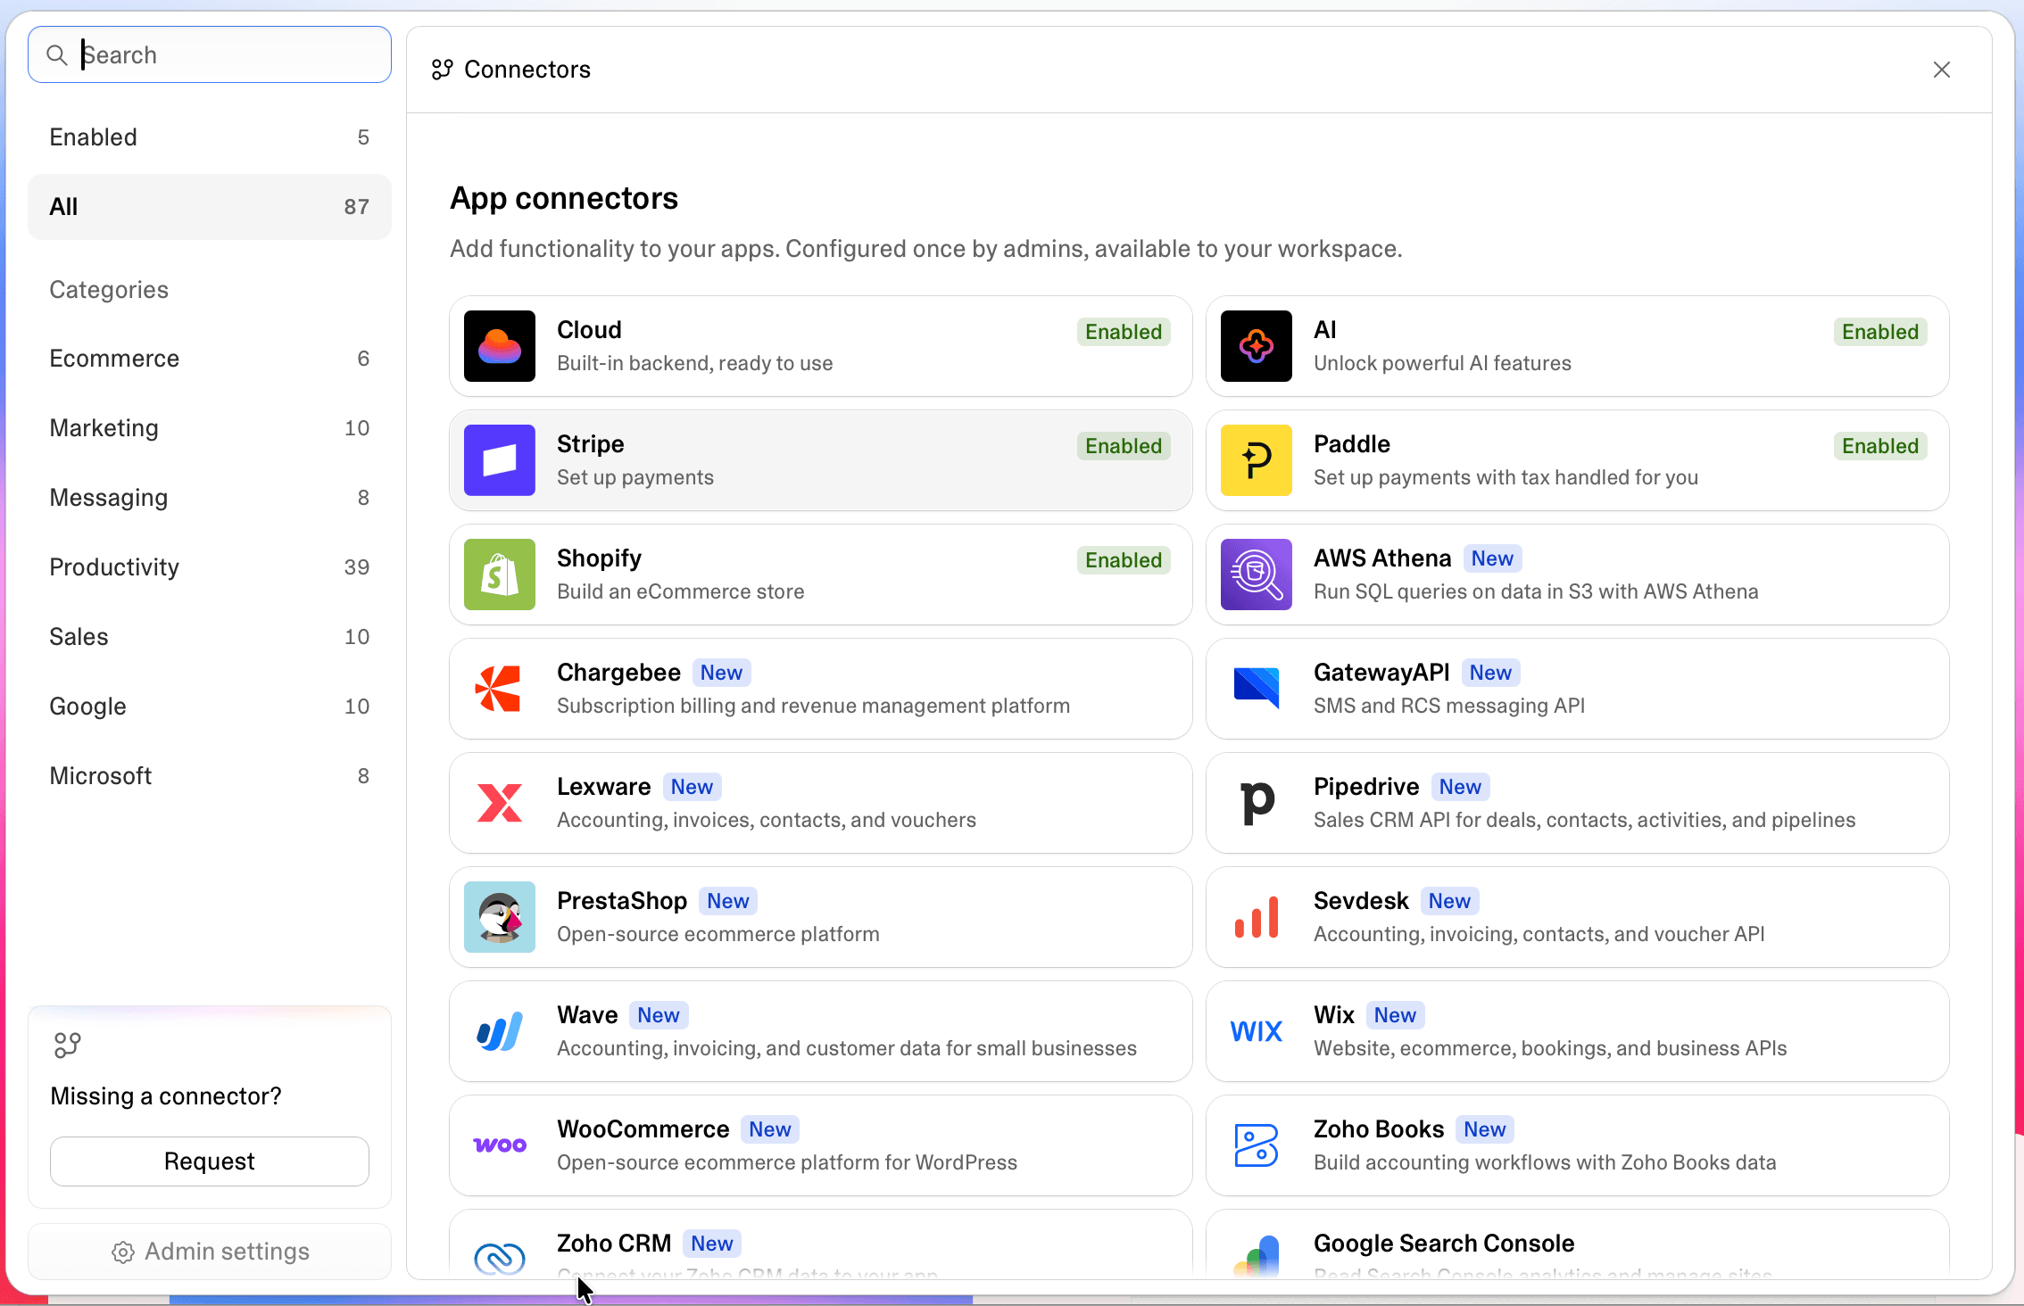Click the WooCommerce woo logo
Image resolution: width=2024 pixels, height=1306 pixels.
click(x=500, y=1145)
